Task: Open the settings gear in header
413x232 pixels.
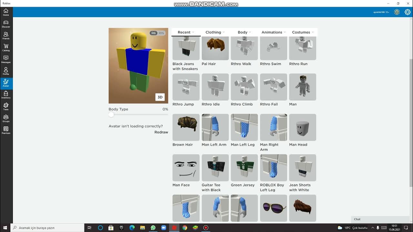Action: point(408,12)
